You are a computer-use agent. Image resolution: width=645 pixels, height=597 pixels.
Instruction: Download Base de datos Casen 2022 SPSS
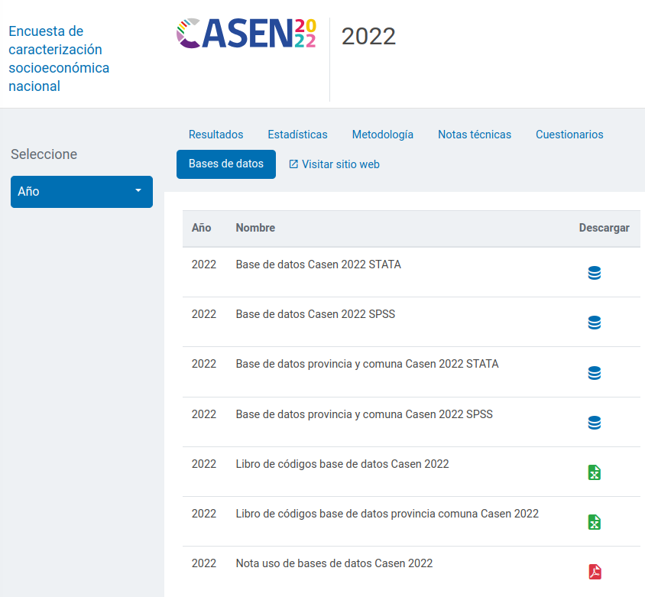click(594, 323)
